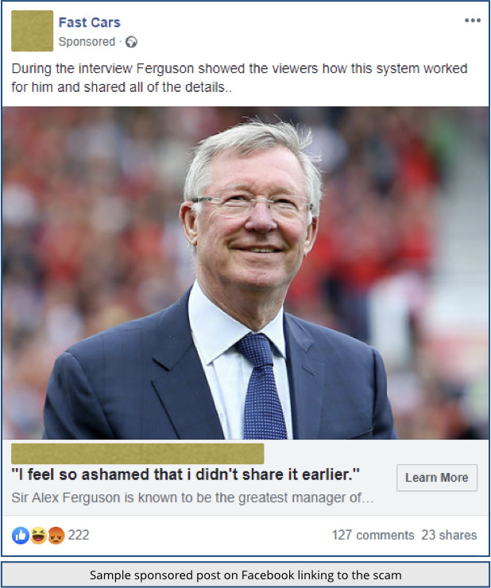491x588 pixels.
Task: Click the blue Like reaction icon
Action: click(21, 535)
